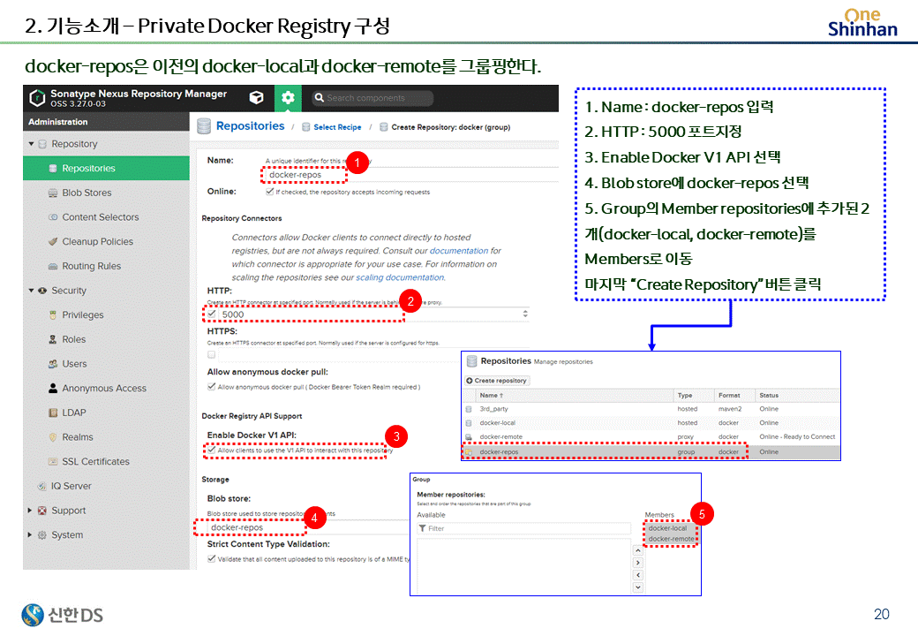Toggle the Online checkbox

point(270,192)
